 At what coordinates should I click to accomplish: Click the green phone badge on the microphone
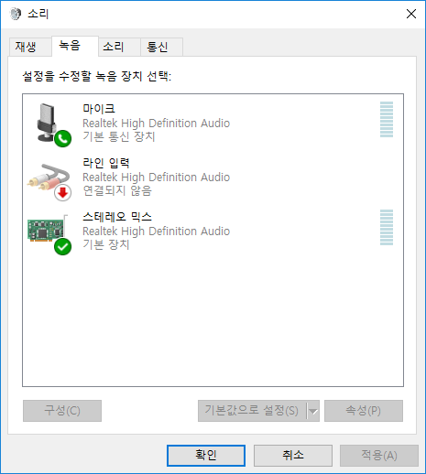click(x=63, y=139)
